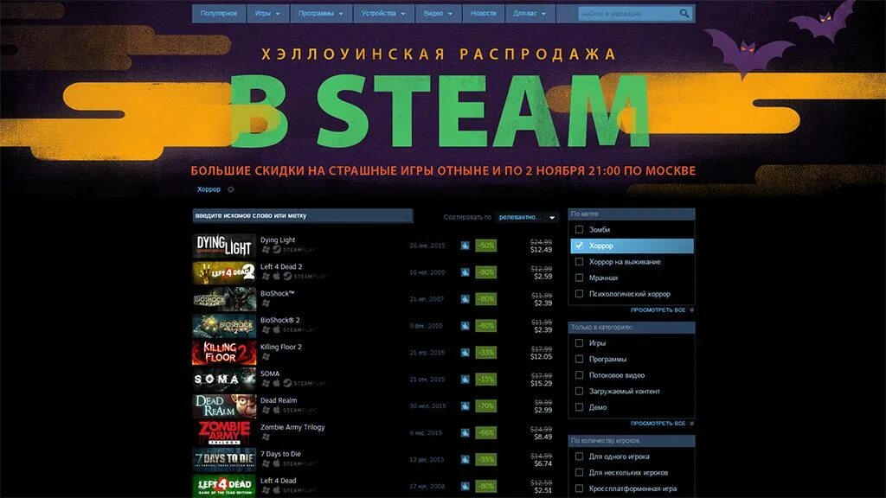Click thumbs-up review icon in Zombie Army Trilogy row
886x498 pixels.
[465, 432]
